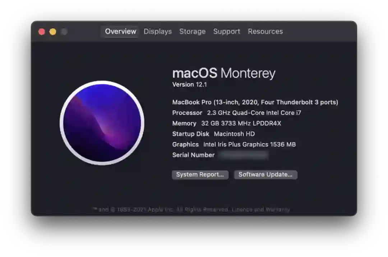Show the Resources tab

(x=265, y=31)
